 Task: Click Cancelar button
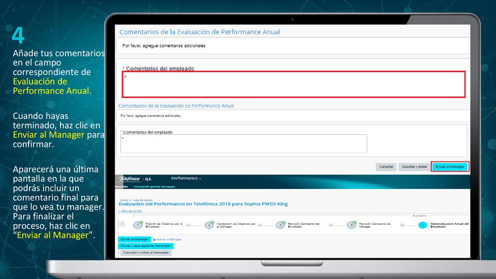(386, 167)
